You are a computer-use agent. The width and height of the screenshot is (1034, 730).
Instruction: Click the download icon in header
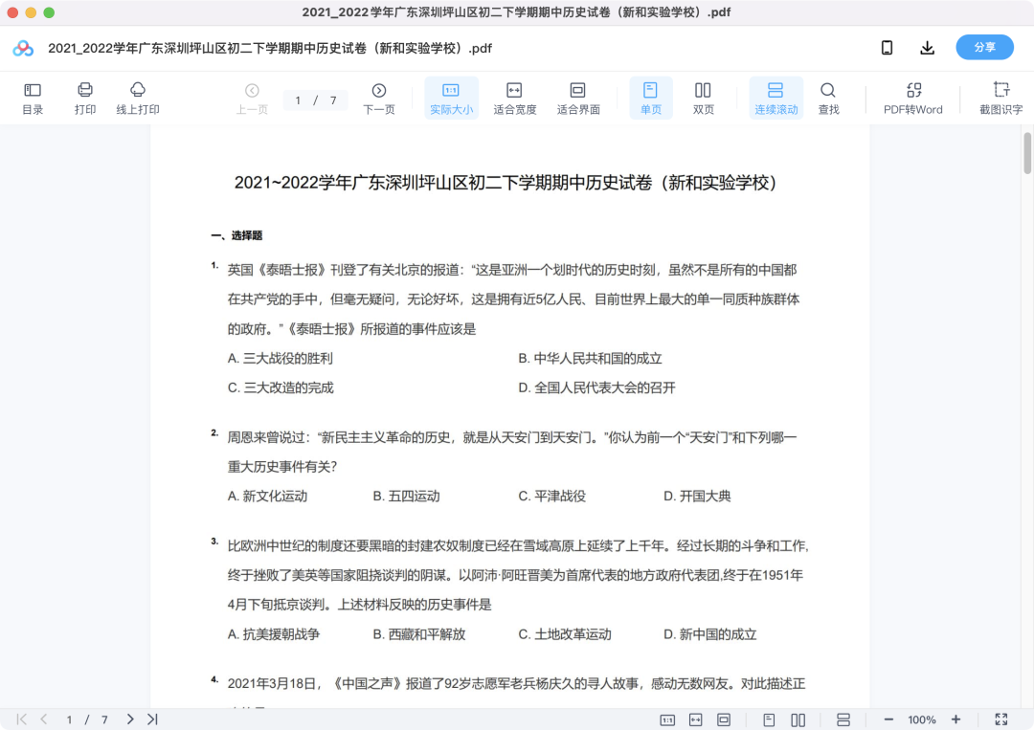tap(927, 48)
